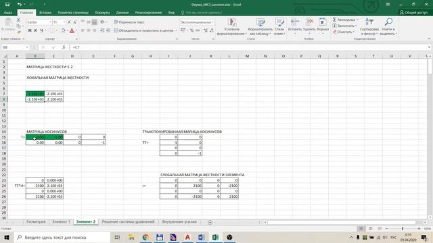Switch to the Данные ribbon tab

122,12
